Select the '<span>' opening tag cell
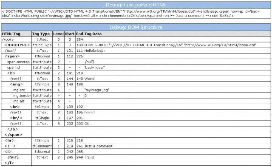 16,56
